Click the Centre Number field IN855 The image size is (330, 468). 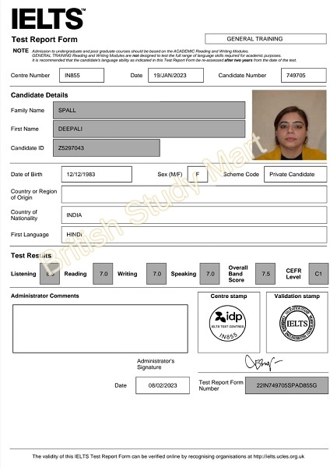[x=82, y=75]
